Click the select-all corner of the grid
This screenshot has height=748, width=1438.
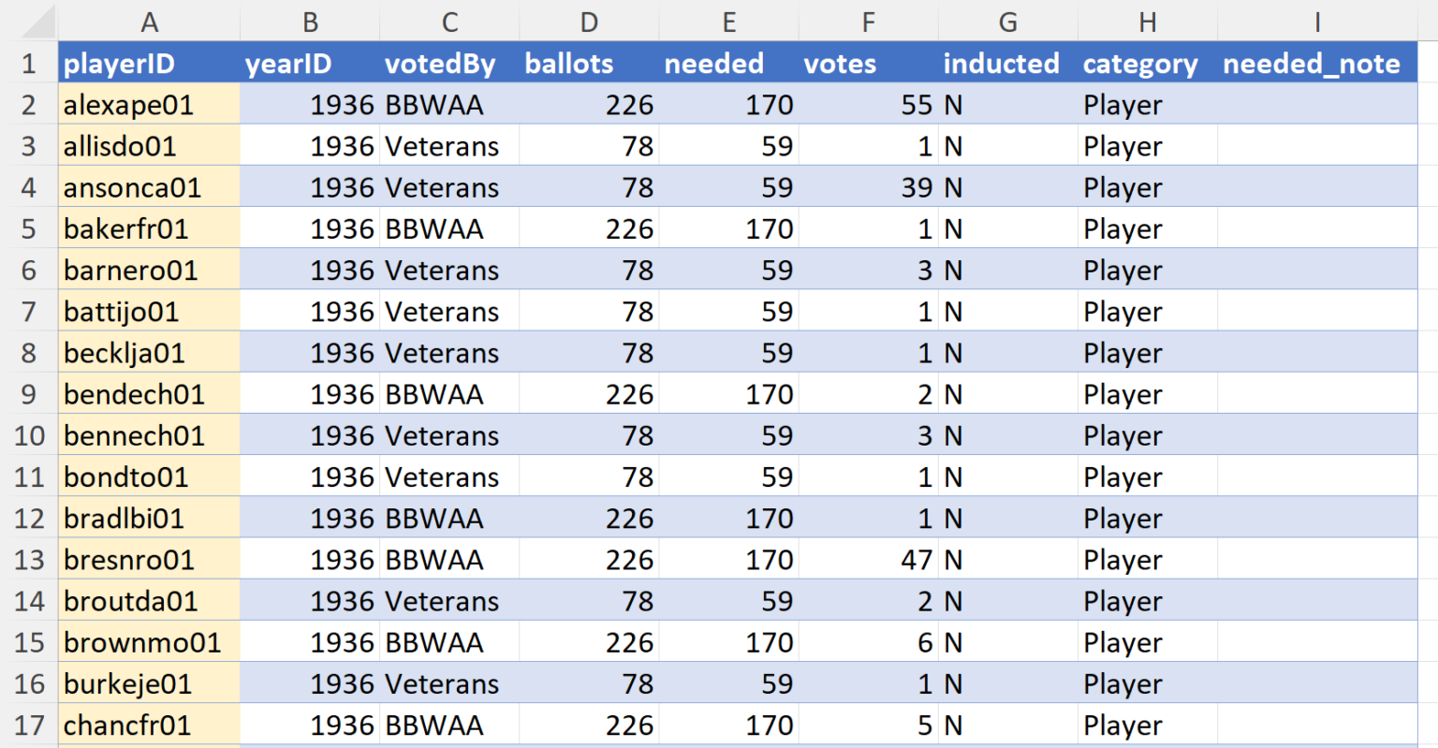(30, 21)
